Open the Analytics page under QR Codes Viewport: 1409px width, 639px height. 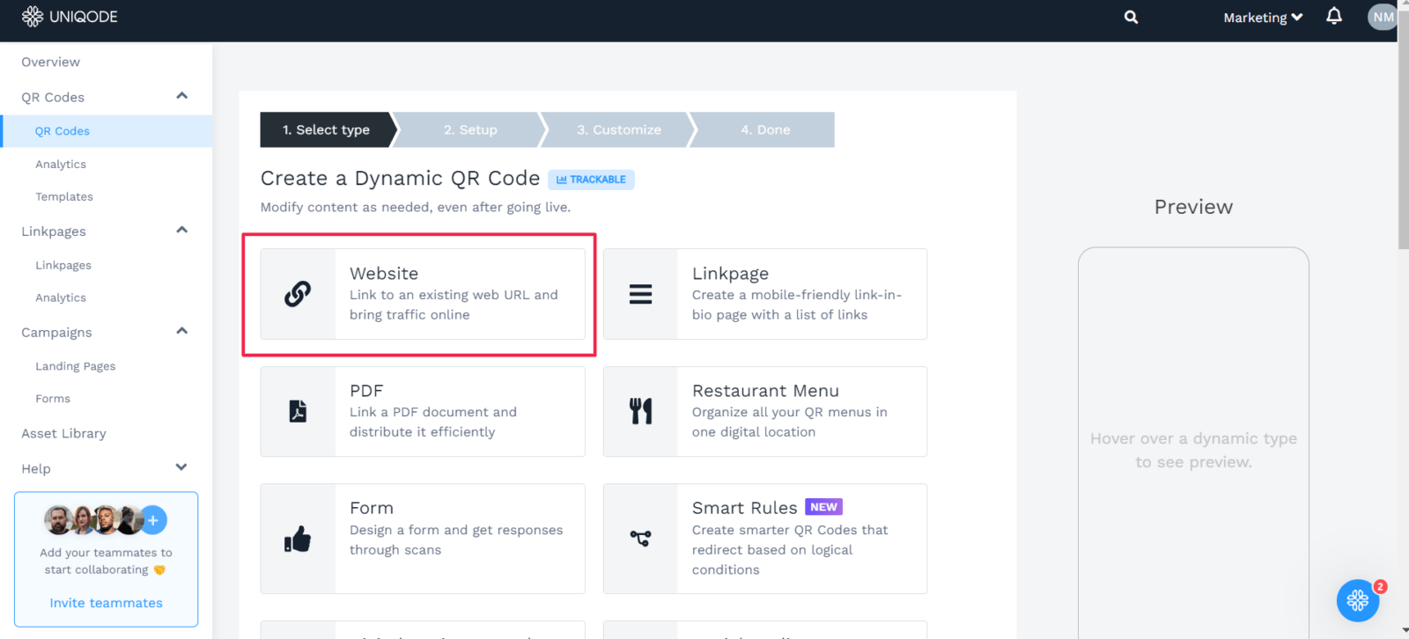pos(61,164)
